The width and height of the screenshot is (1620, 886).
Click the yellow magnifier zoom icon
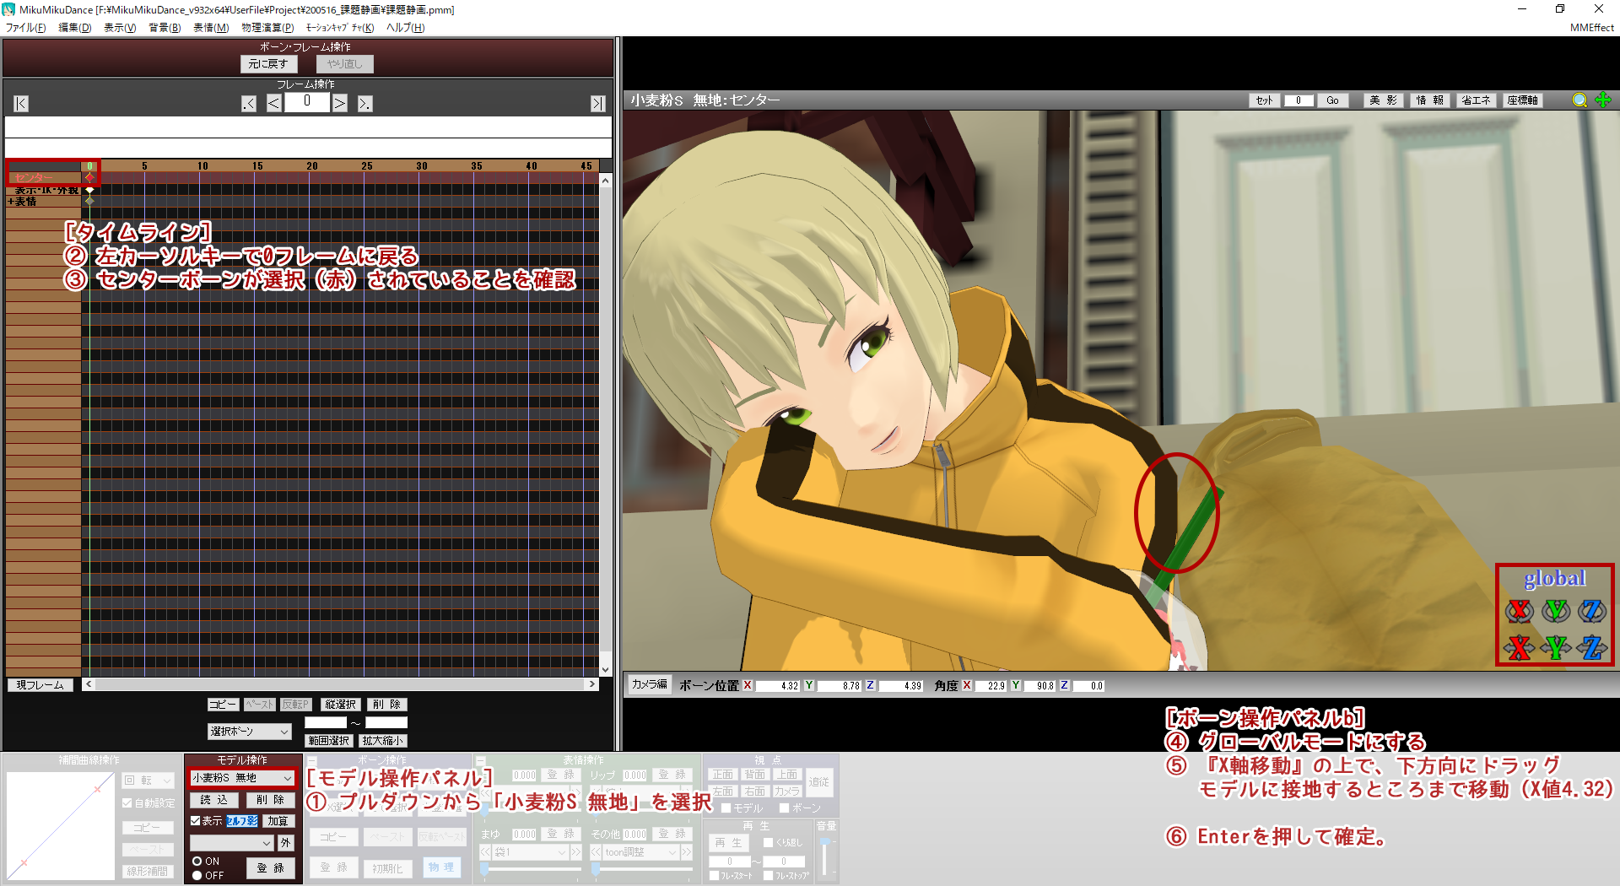click(x=1579, y=100)
